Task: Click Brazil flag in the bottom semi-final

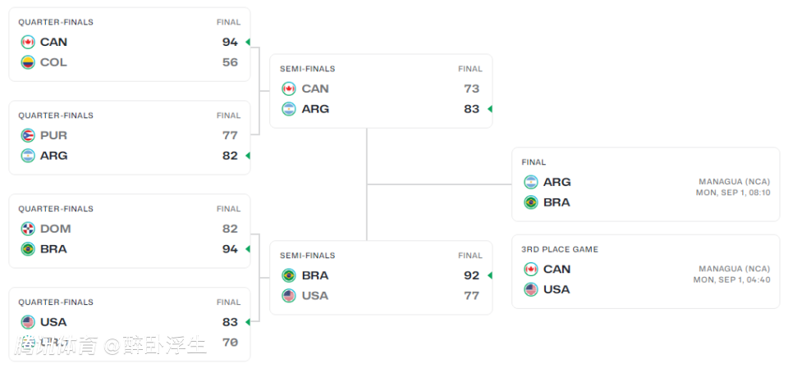Action: coord(289,275)
